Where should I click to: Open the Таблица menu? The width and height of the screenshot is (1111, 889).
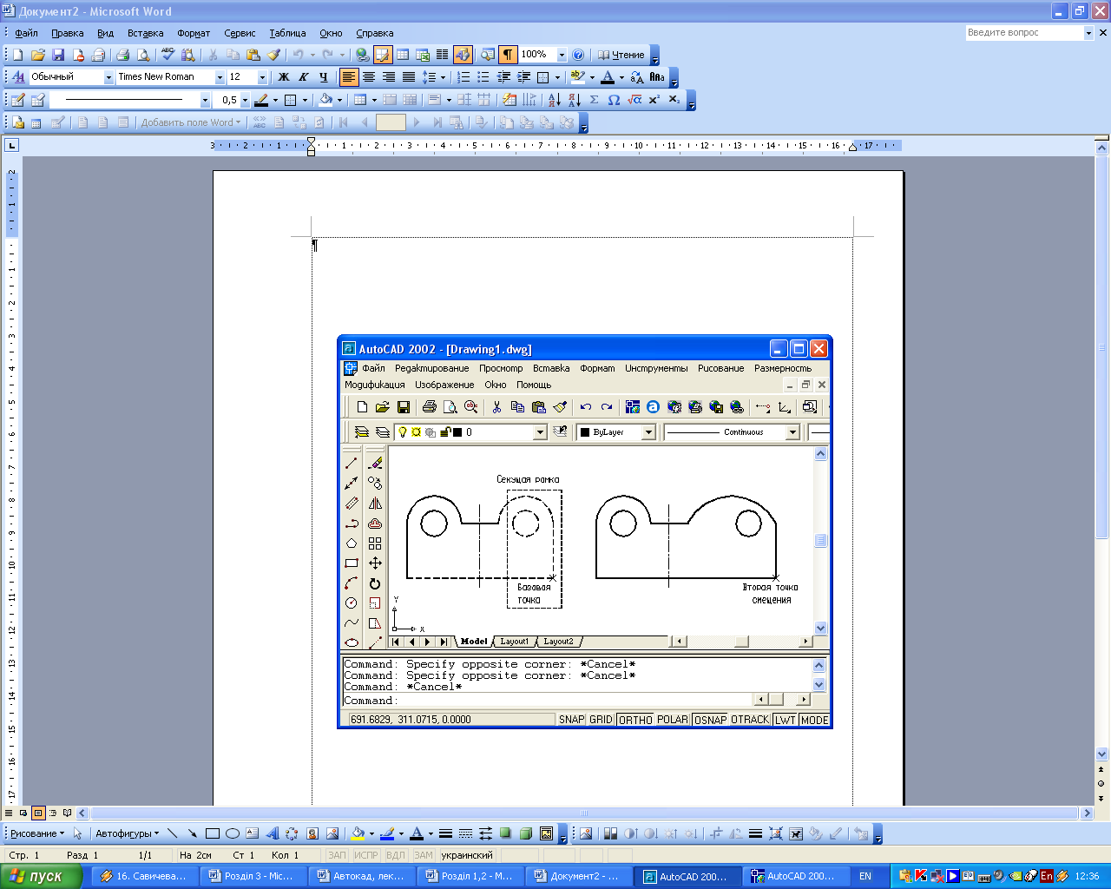coord(287,33)
